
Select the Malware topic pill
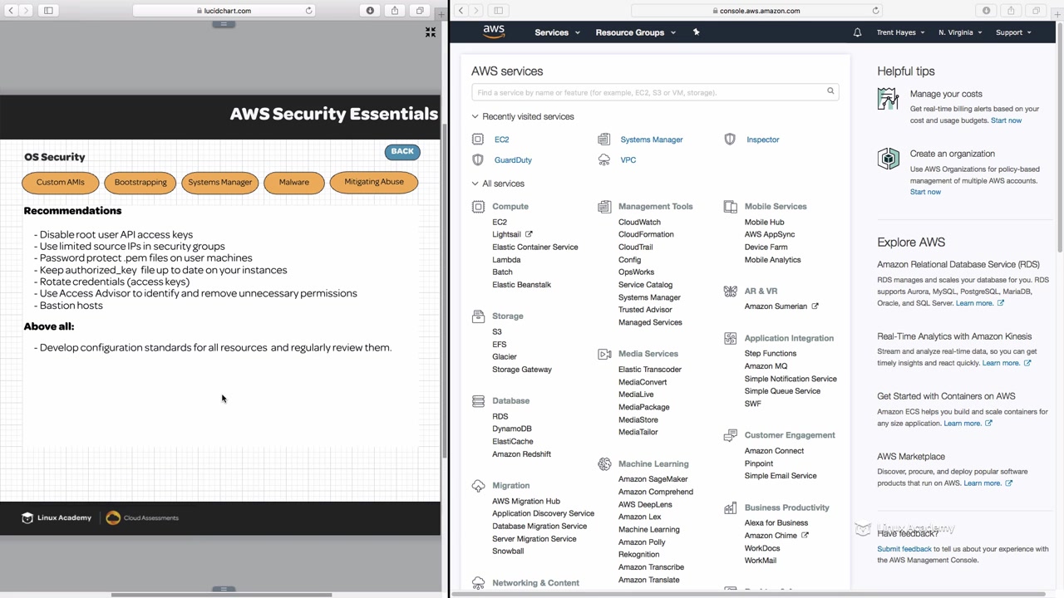[294, 182]
